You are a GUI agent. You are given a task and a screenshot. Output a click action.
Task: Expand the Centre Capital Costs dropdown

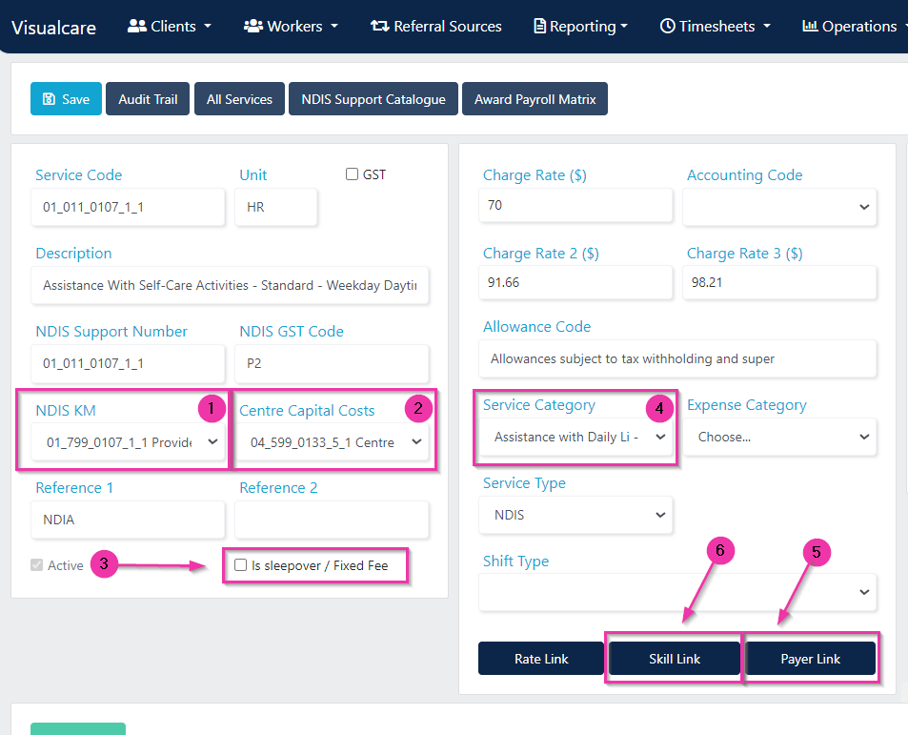pos(332,442)
